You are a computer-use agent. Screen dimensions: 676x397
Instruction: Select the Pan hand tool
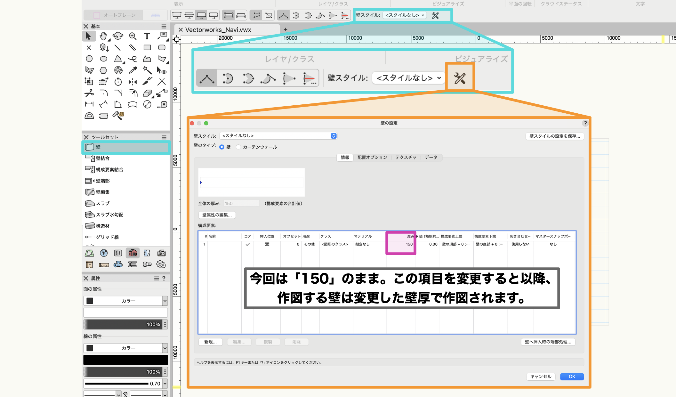103,36
